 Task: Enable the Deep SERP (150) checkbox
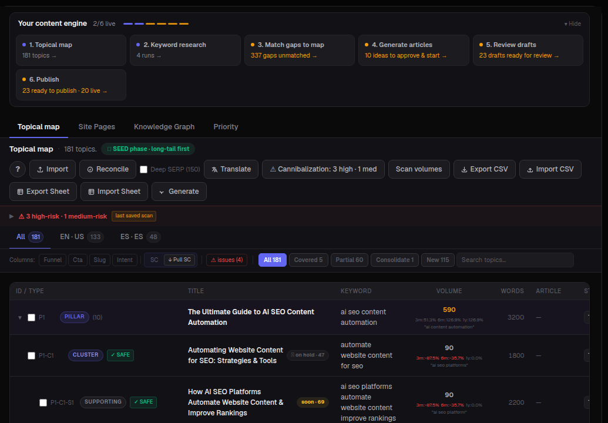[x=143, y=169]
